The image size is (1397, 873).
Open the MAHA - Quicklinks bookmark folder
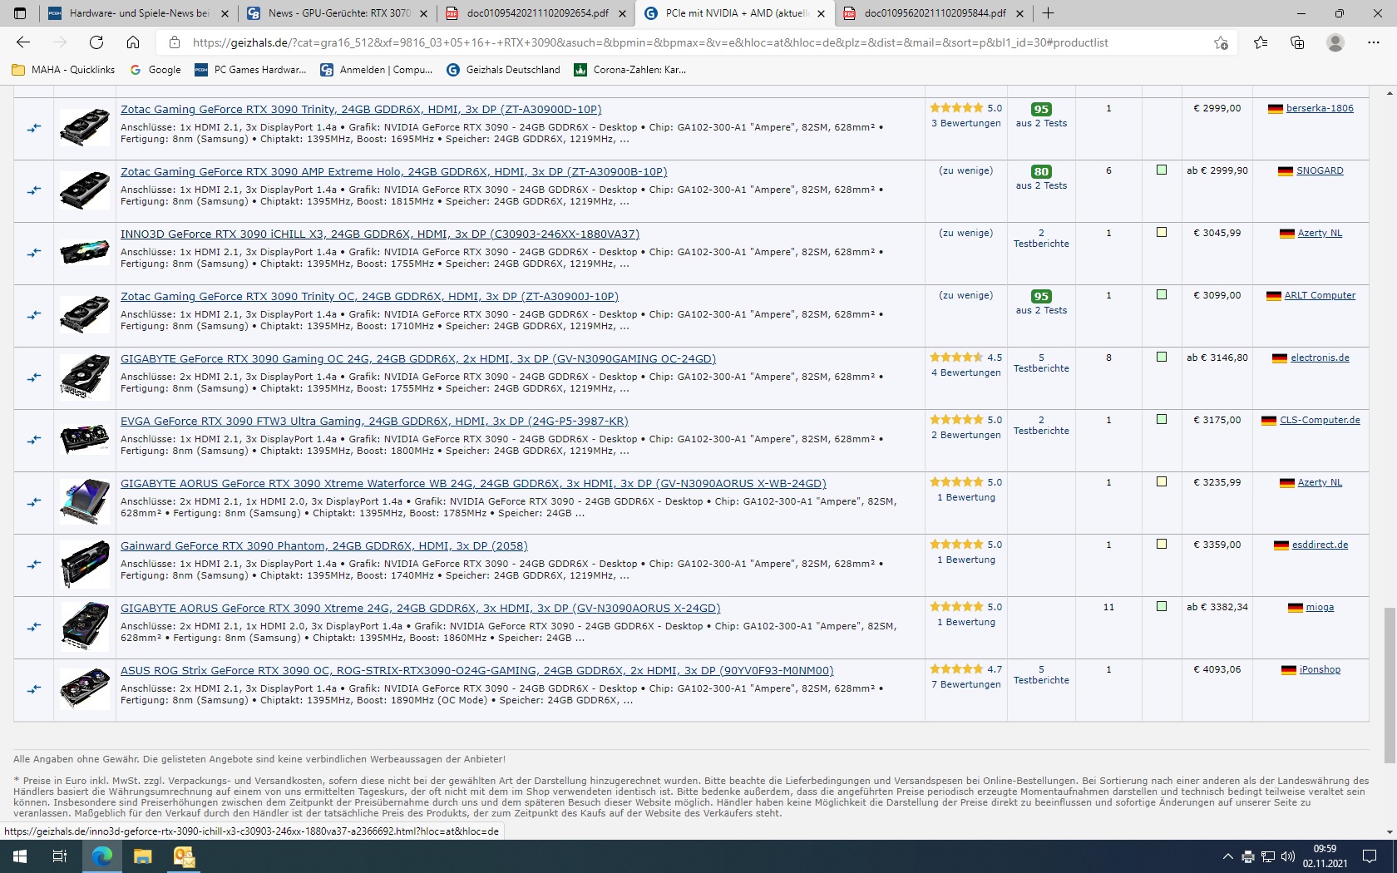pos(64,70)
